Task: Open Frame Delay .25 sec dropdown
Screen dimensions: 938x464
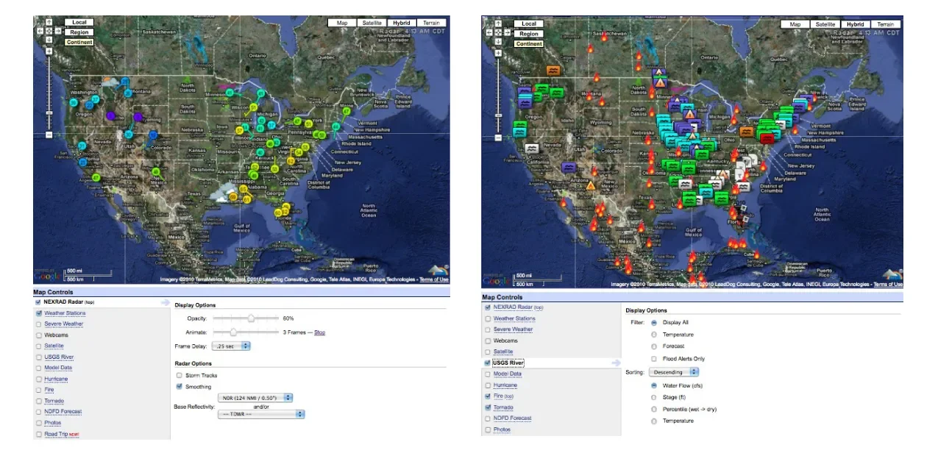Action: coord(231,346)
